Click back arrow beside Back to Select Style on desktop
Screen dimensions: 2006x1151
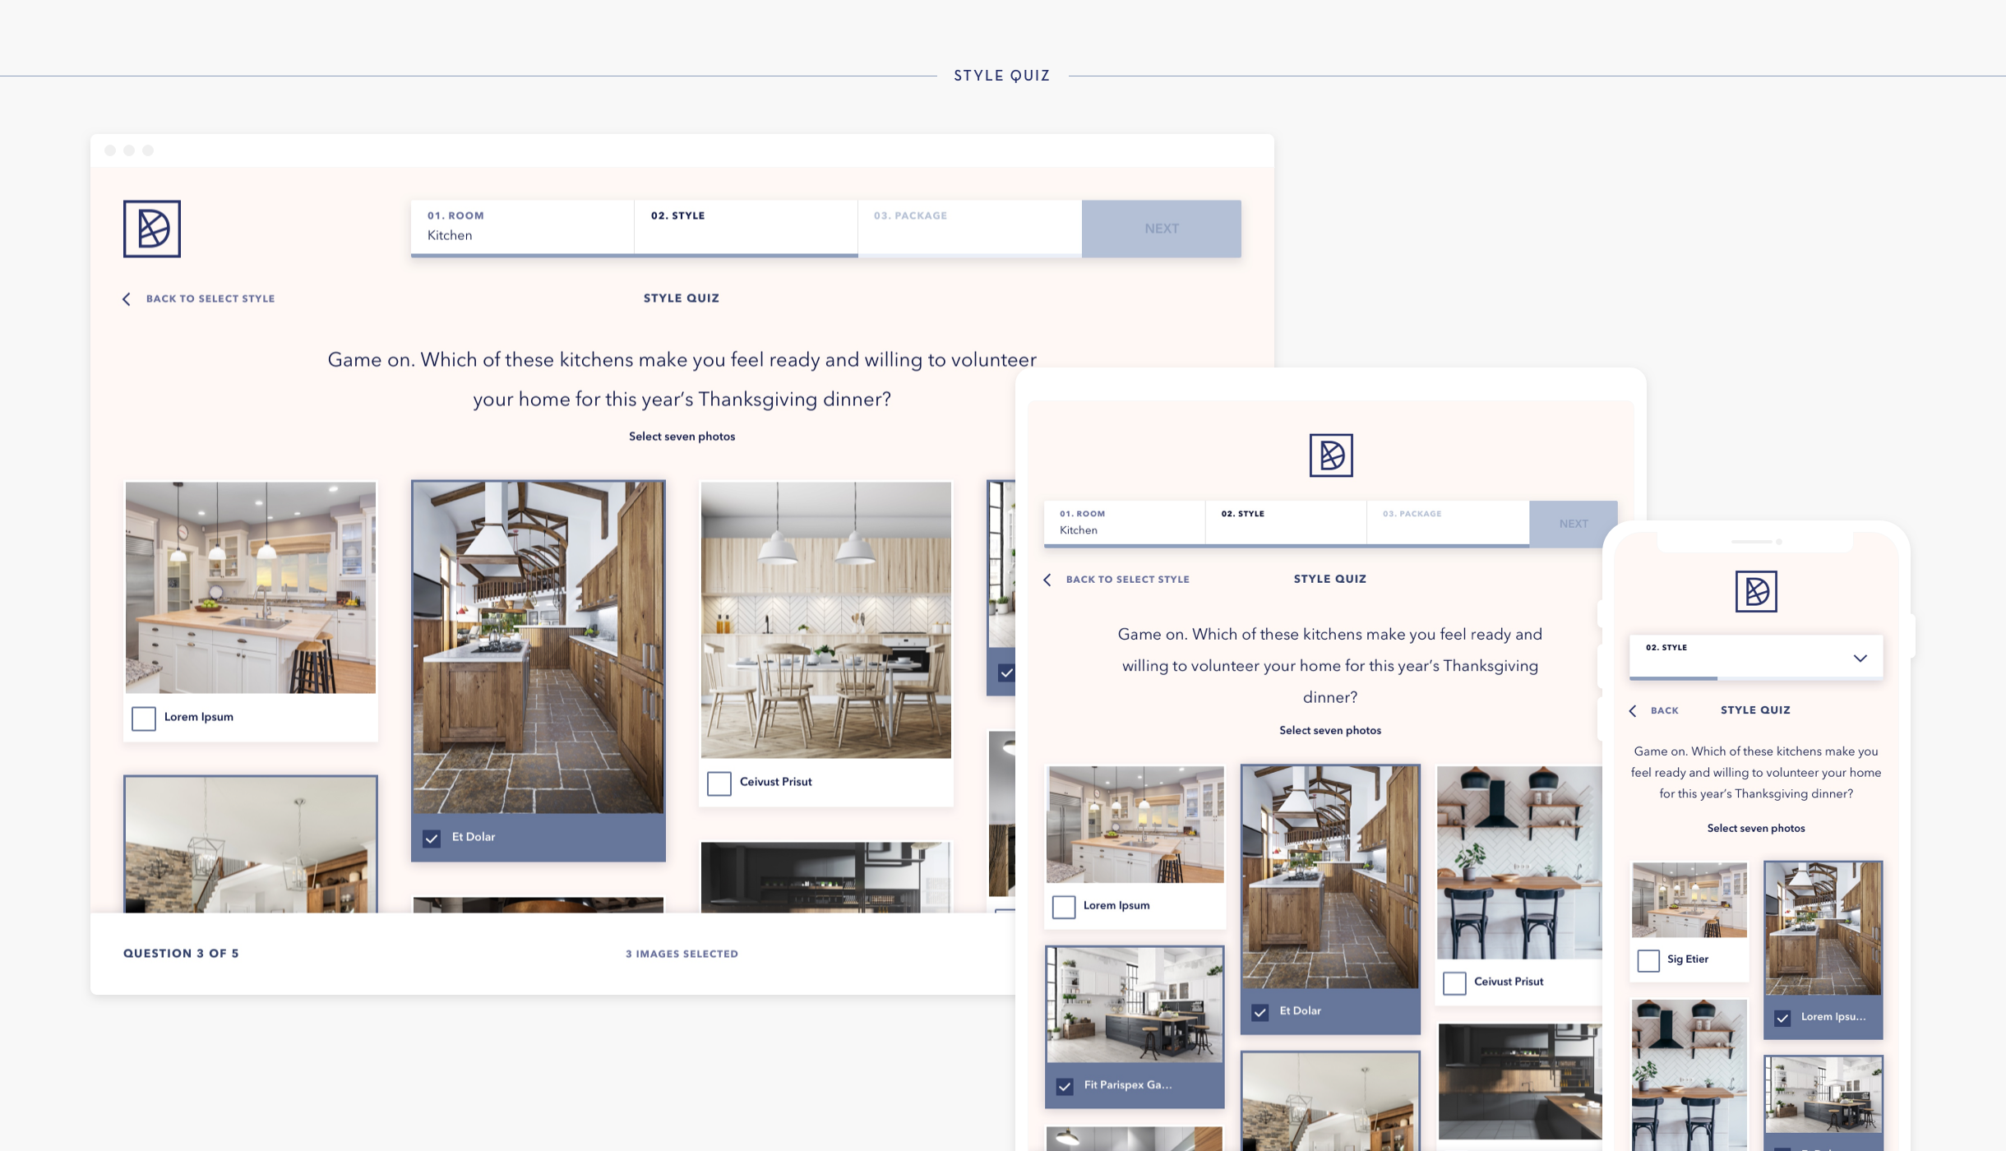(127, 299)
